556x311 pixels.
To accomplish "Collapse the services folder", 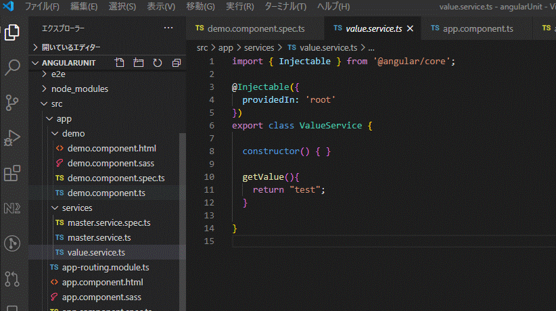I will (76, 208).
